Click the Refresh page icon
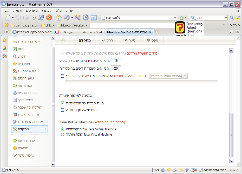 [41, 18]
